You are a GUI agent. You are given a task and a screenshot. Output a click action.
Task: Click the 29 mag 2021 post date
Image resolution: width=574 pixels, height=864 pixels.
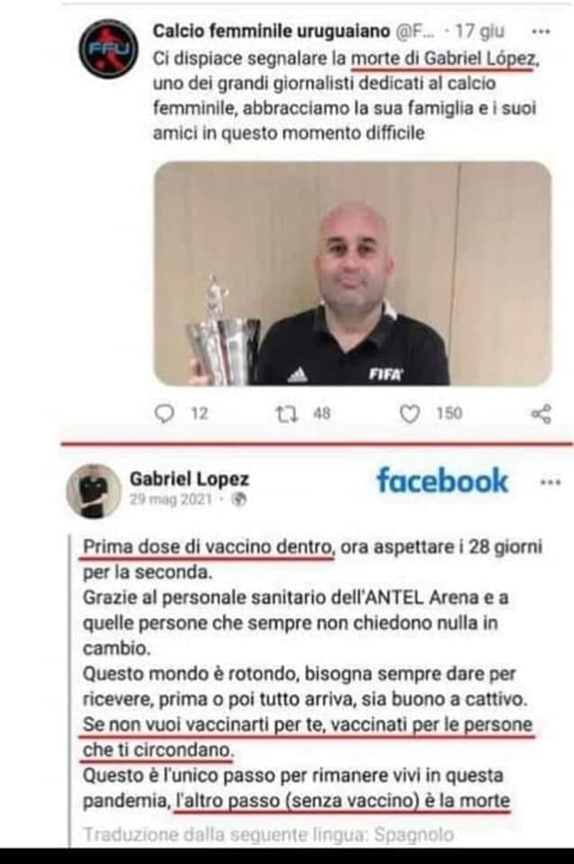click(171, 499)
